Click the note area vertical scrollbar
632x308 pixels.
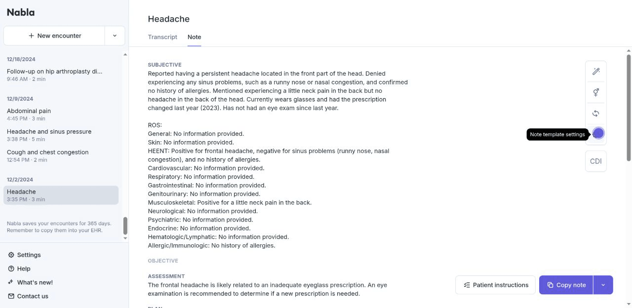click(x=629, y=107)
